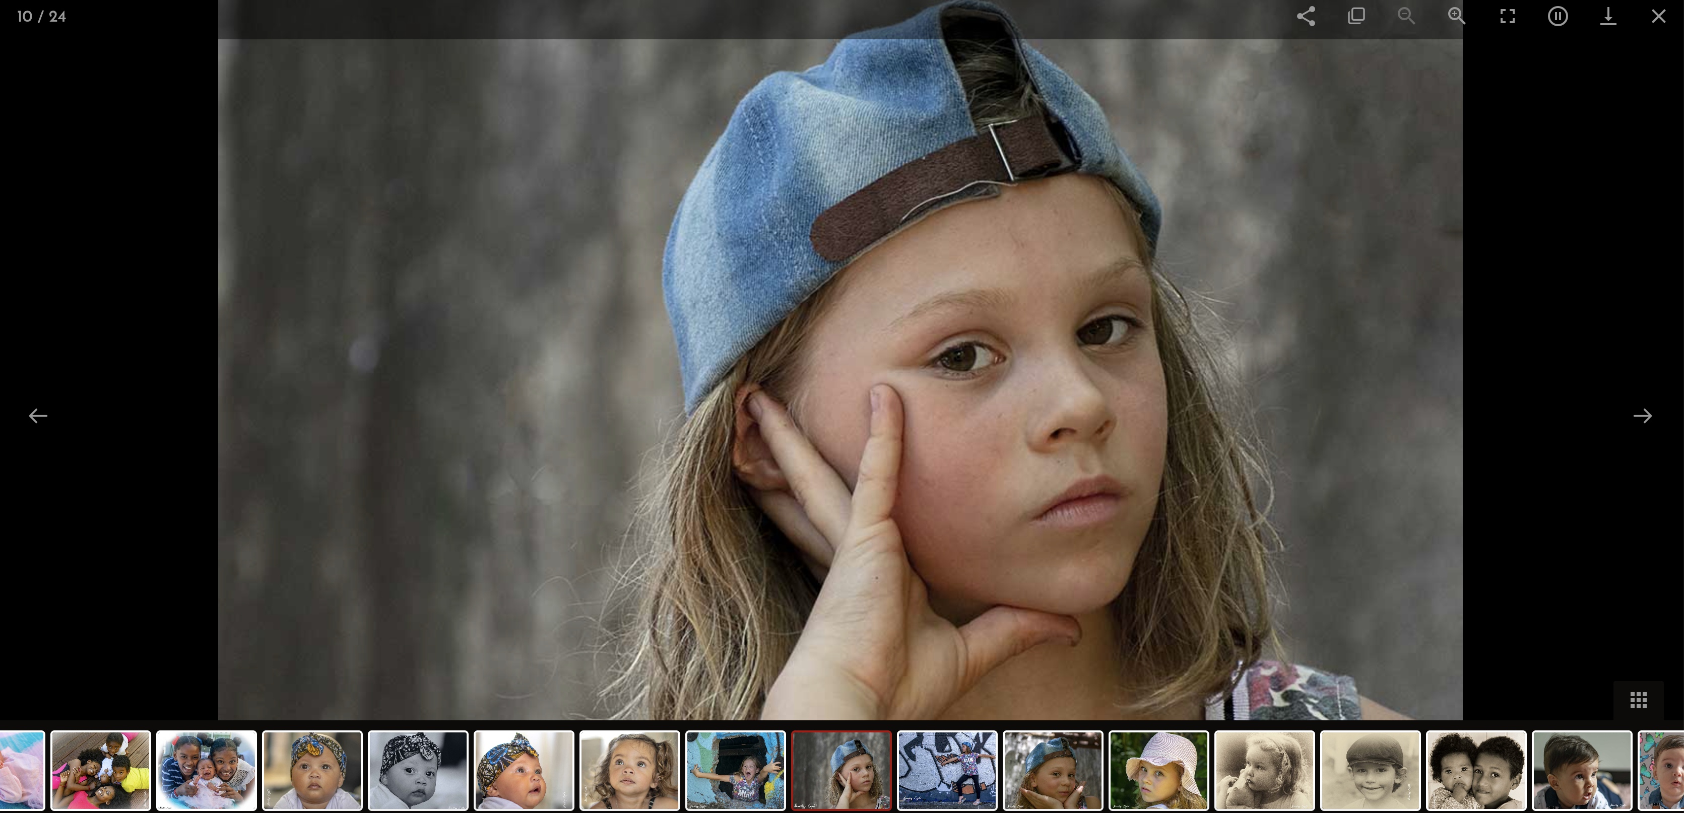Select thumbnail of girl in pink sunhat
Image resolution: width=1684 pixels, height=813 pixels.
coord(1159,771)
